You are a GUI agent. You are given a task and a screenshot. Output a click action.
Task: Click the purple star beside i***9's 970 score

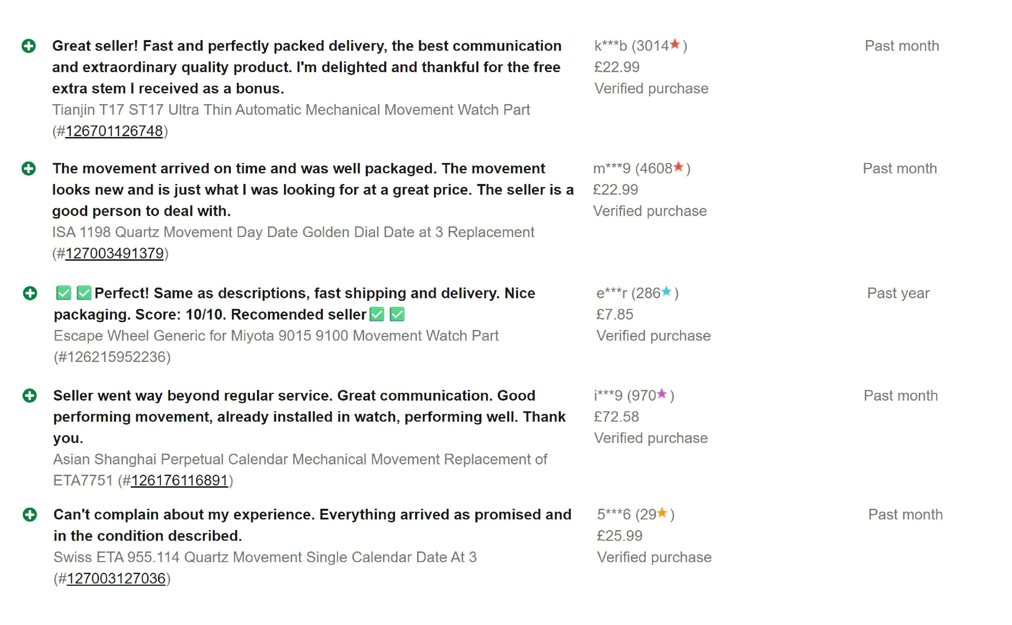(662, 394)
